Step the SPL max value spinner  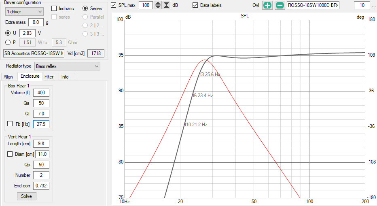(158, 5)
